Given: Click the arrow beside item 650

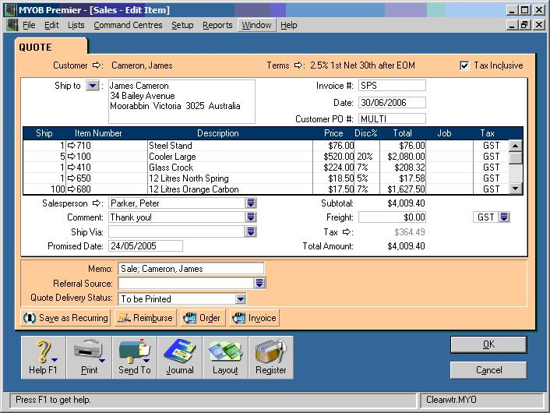Looking at the screenshot, I should pos(72,178).
